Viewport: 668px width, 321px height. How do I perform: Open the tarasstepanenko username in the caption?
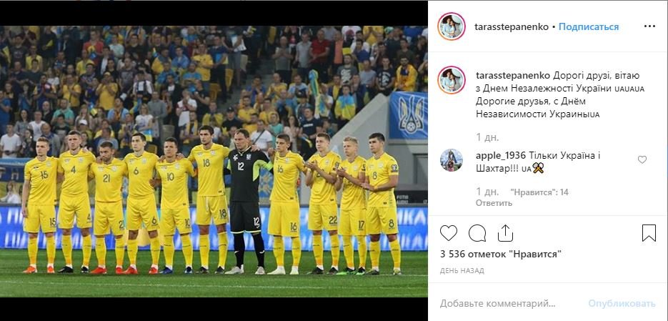click(512, 76)
